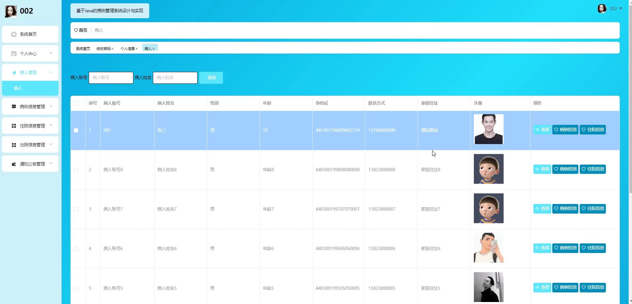This screenshot has height=304, width=632.
Task: Click the user avatar in top-right corner
Action: [x=602, y=9]
